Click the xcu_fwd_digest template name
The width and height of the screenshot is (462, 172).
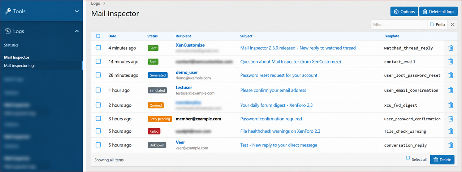(x=400, y=105)
